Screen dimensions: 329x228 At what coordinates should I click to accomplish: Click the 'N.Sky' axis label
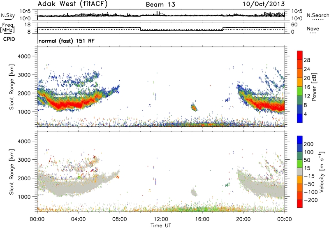(8, 16)
